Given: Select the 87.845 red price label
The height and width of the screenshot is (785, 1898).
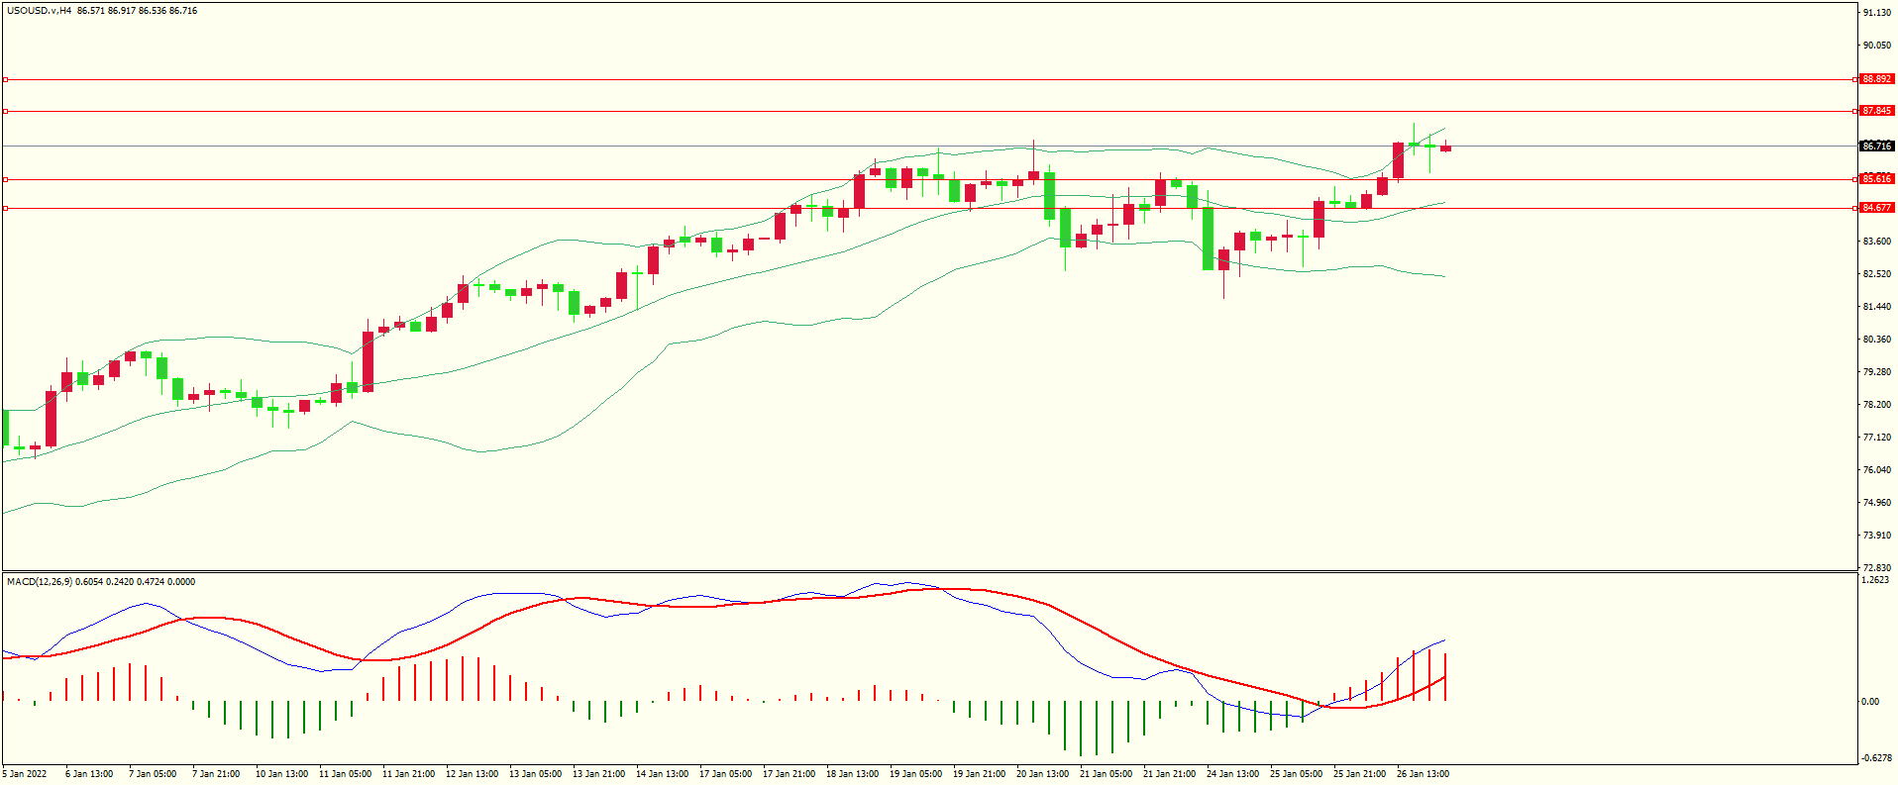Looking at the screenshot, I should click(x=1877, y=111).
